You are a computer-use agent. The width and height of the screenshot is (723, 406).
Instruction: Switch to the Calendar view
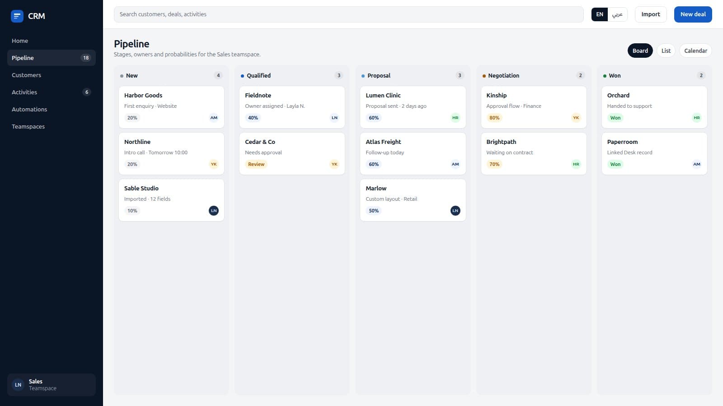695,51
